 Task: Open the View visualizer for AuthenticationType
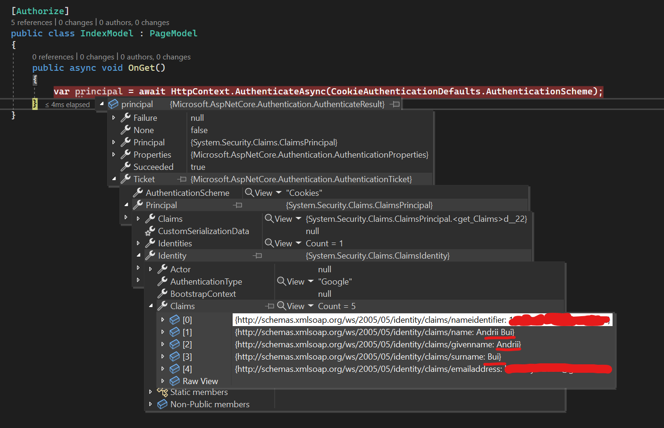291,281
